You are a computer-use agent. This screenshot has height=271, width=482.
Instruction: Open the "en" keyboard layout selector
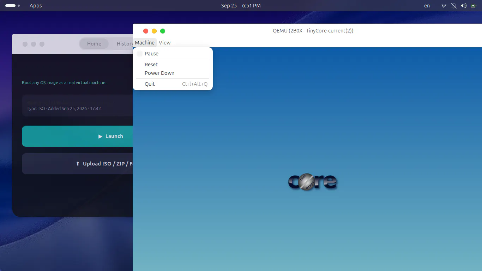click(x=427, y=6)
